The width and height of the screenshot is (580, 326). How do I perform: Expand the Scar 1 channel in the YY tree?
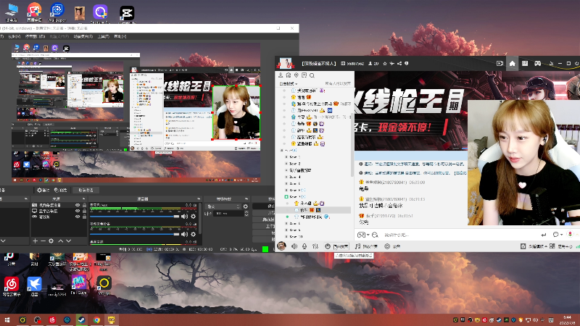point(286,157)
